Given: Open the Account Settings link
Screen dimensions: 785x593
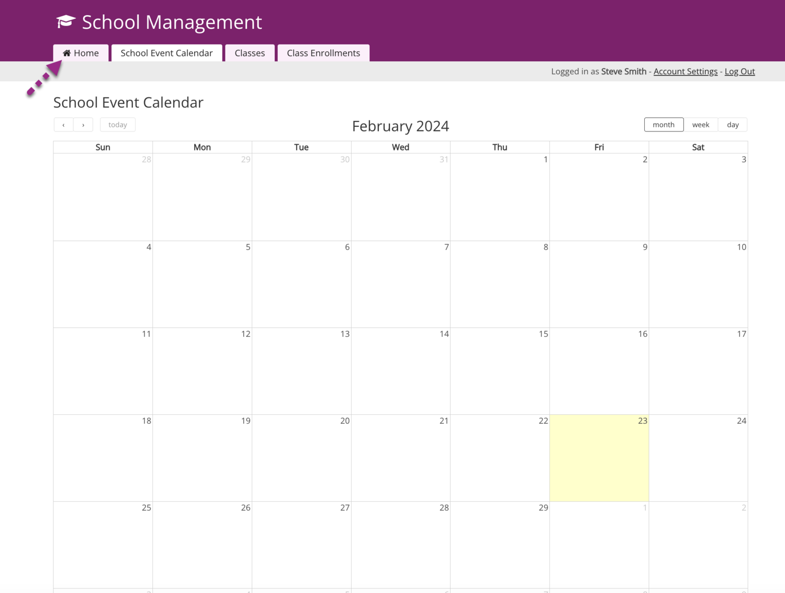Looking at the screenshot, I should click(685, 71).
